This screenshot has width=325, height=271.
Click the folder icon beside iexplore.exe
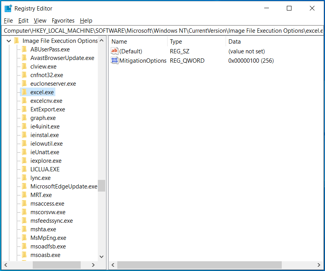click(25, 161)
